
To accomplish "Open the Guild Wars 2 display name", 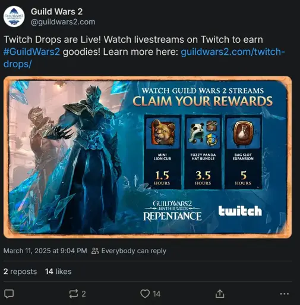I will pyautogui.click(x=56, y=11).
